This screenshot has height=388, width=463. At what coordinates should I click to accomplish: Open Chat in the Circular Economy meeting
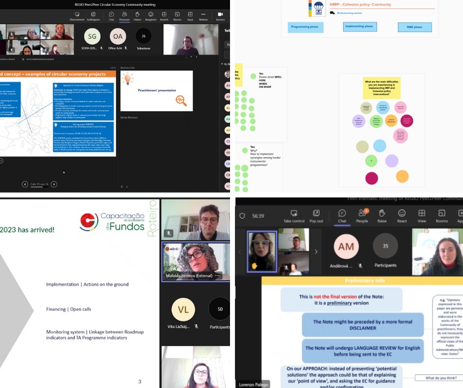click(111, 17)
